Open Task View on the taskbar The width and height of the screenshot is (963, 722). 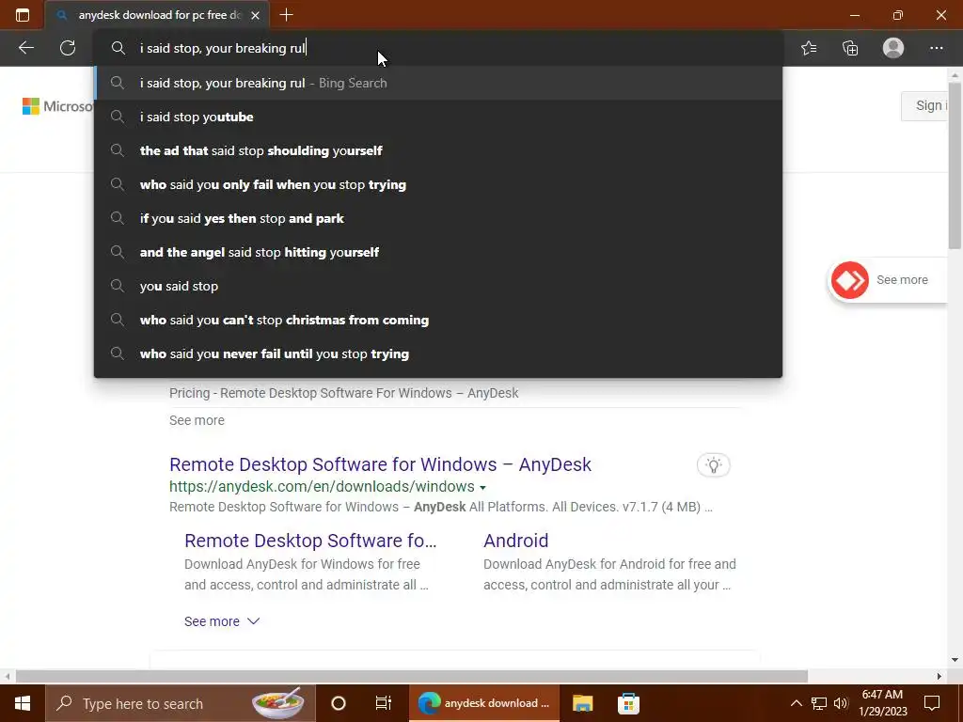pos(384,703)
